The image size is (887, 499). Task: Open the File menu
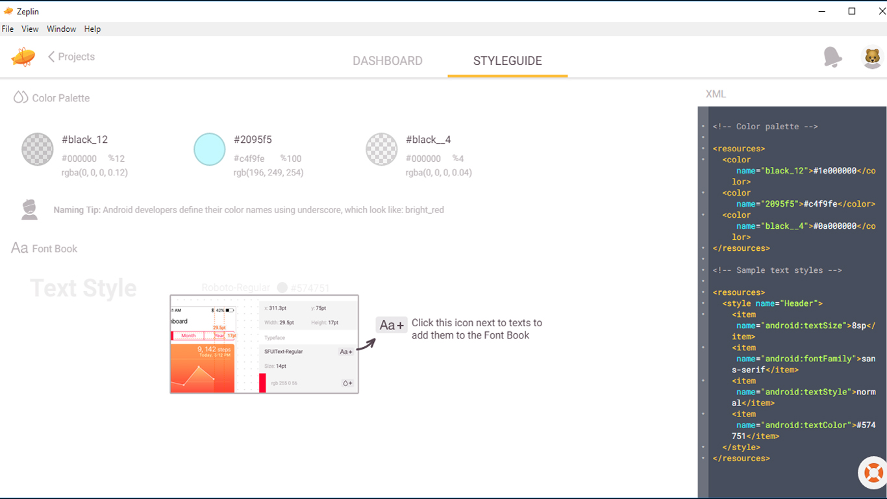[8, 29]
